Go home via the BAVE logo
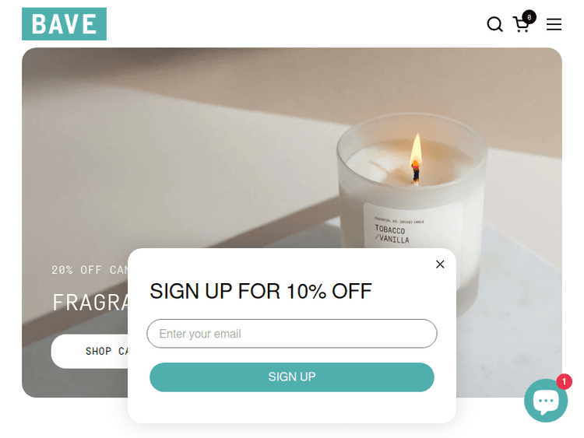 click(x=64, y=24)
